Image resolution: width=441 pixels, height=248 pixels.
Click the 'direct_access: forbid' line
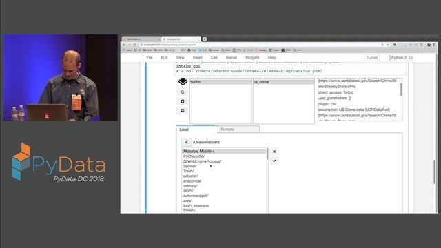(x=336, y=92)
